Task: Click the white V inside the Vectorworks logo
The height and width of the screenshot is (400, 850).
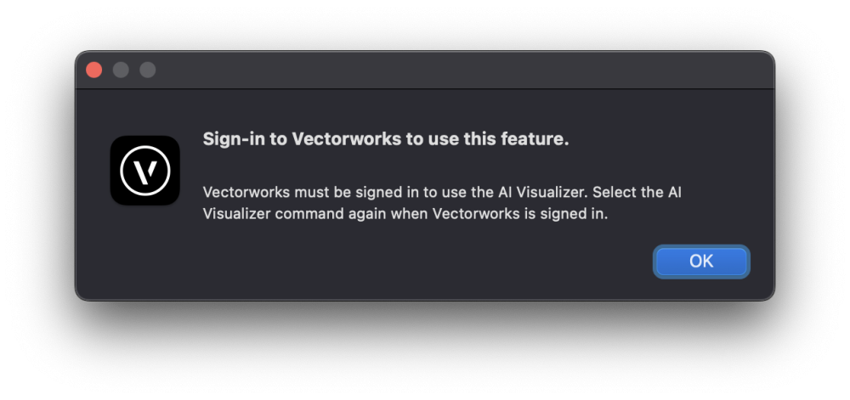Action: point(145,171)
